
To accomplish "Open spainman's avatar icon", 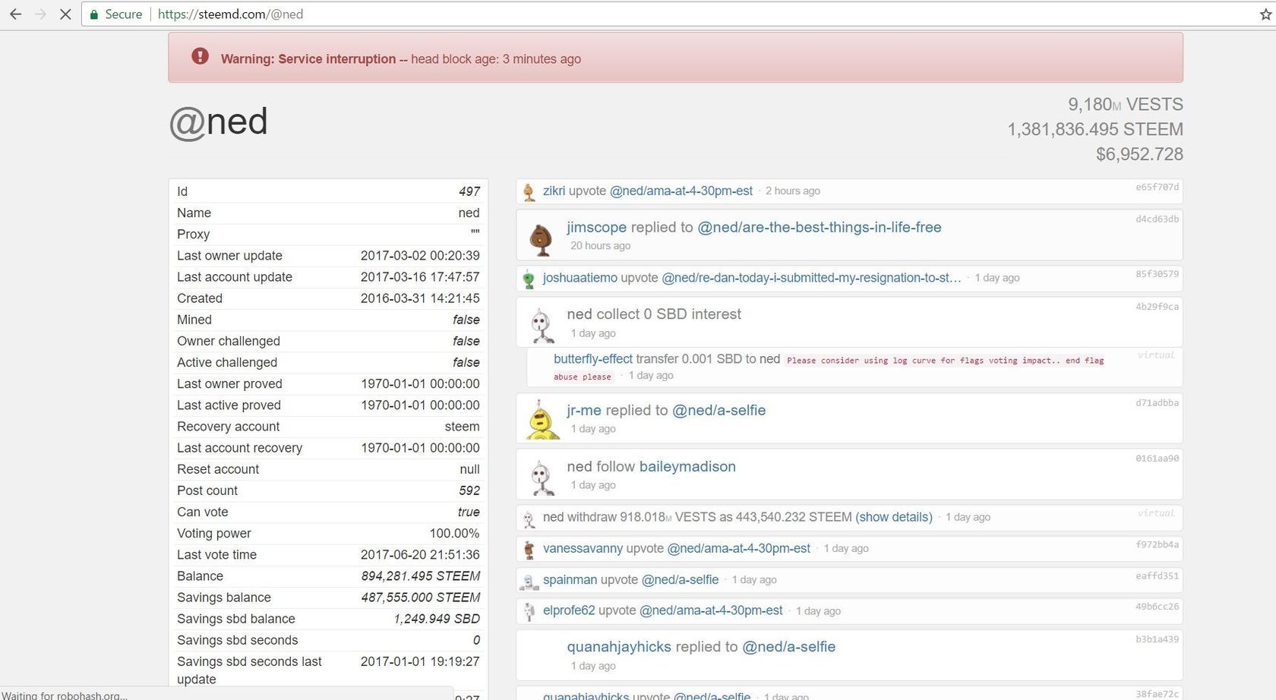I will click(529, 581).
